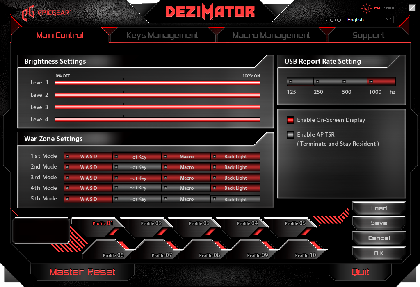Adjust Level 1 brightness slider
This screenshot has width=420, height=287.
tap(157, 83)
